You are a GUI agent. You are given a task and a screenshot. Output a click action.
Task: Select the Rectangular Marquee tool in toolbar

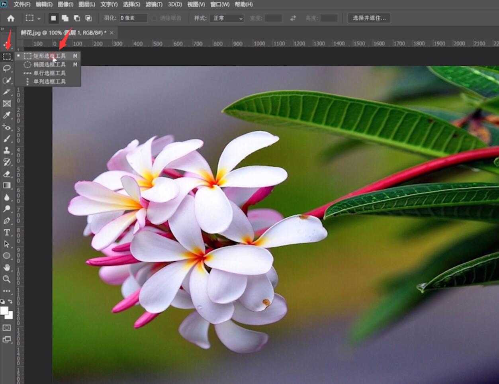pyautogui.click(x=7, y=57)
